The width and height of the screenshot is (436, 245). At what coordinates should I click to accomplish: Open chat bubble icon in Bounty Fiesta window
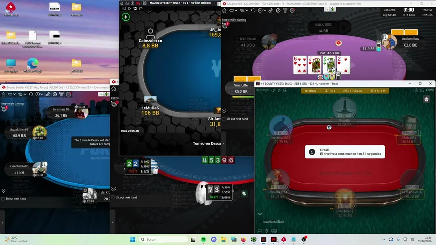pos(259,231)
